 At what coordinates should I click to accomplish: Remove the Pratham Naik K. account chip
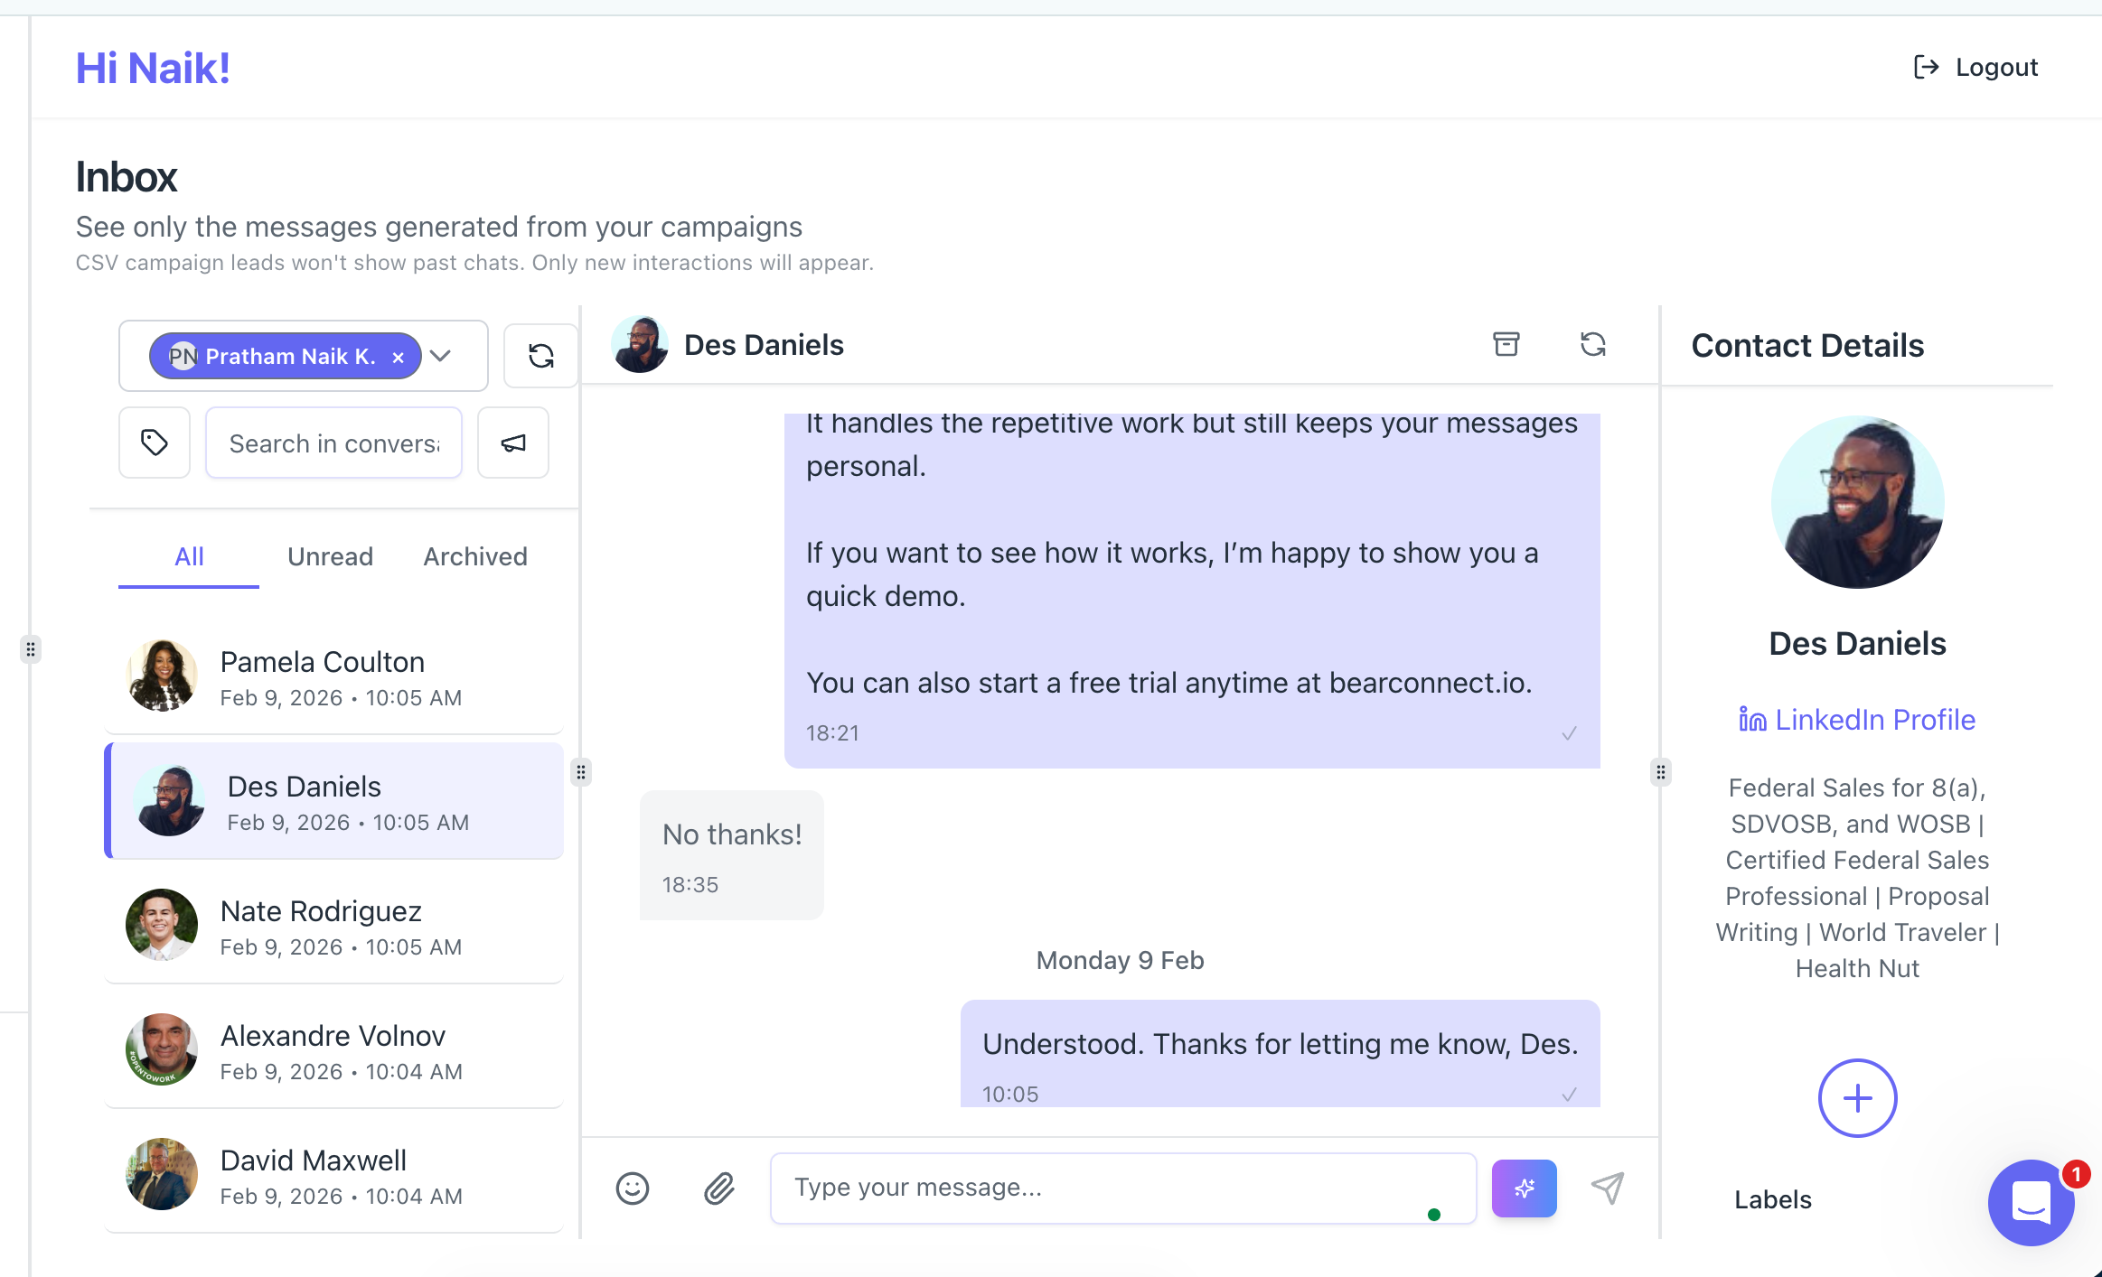click(x=398, y=358)
